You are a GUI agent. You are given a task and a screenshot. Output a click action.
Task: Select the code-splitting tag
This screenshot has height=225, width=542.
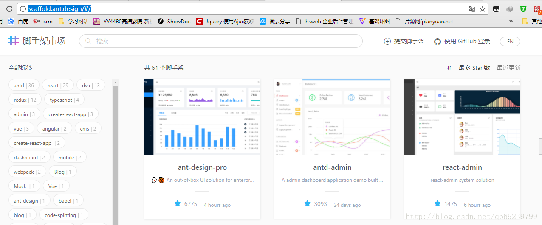(x=64, y=215)
